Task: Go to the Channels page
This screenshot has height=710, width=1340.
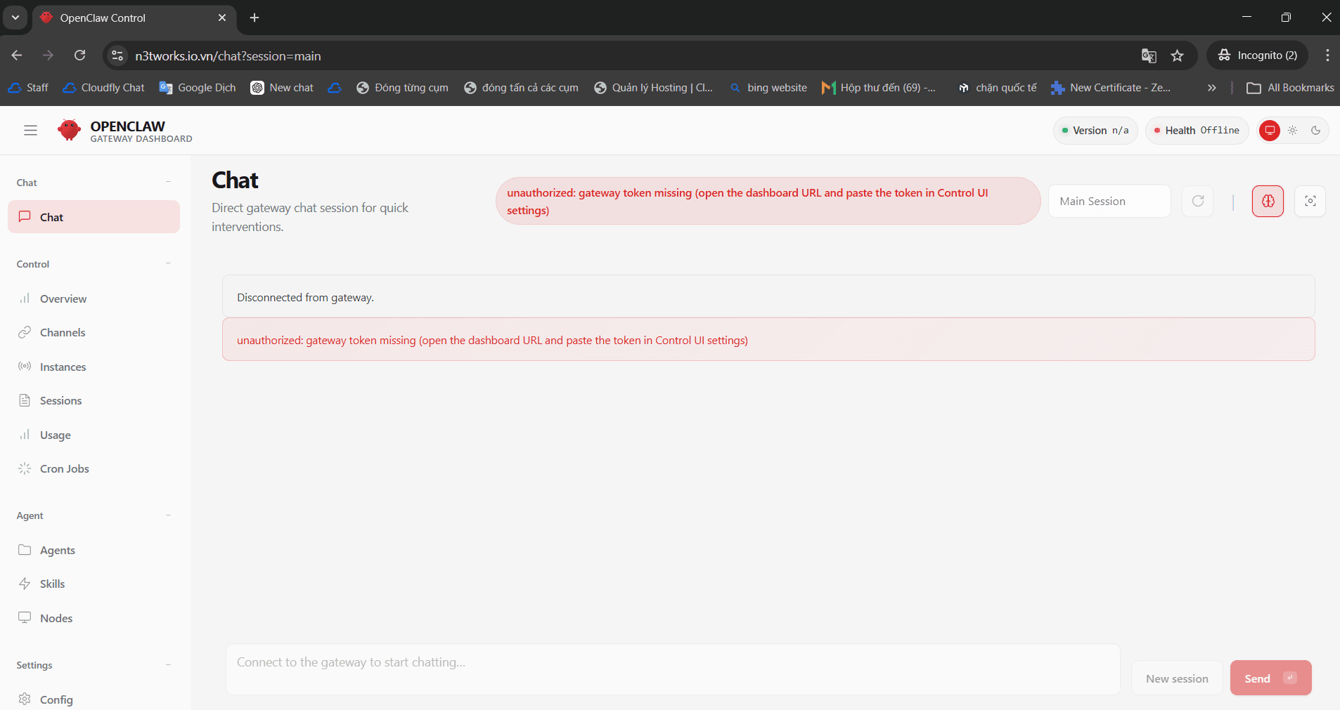Action: coord(63,333)
